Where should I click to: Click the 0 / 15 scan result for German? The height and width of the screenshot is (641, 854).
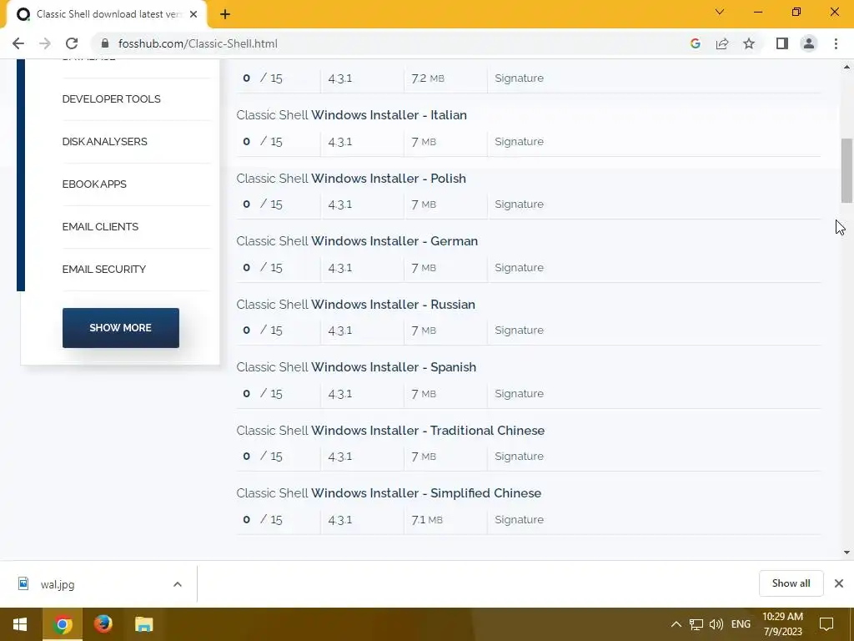click(263, 268)
